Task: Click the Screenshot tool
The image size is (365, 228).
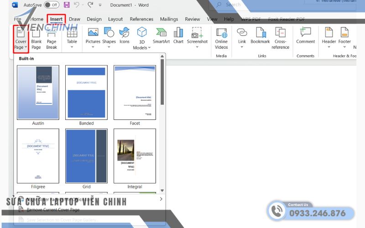Action: click(x=197, y=38)
